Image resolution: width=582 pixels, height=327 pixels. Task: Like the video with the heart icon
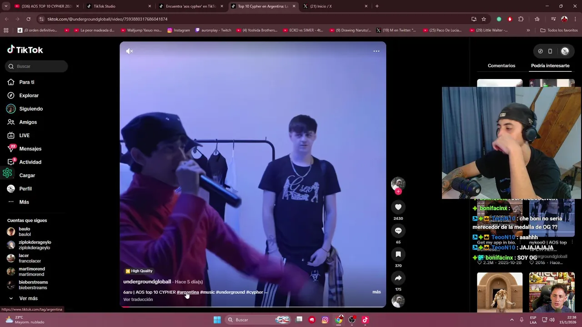[x=398, y=207]
